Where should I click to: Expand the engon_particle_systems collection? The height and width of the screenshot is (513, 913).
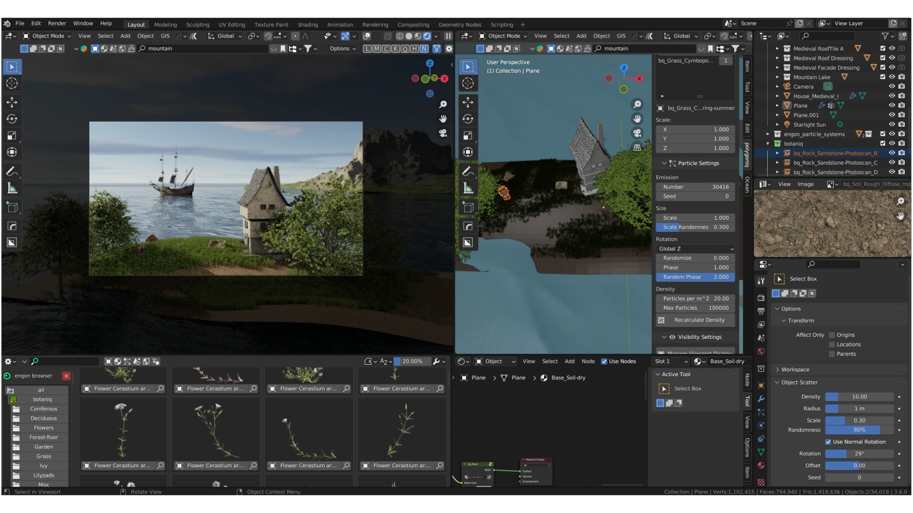point(768,134)
